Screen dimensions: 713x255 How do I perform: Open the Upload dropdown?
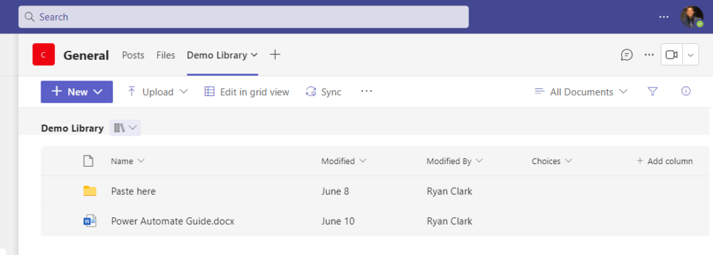(157, 92)
